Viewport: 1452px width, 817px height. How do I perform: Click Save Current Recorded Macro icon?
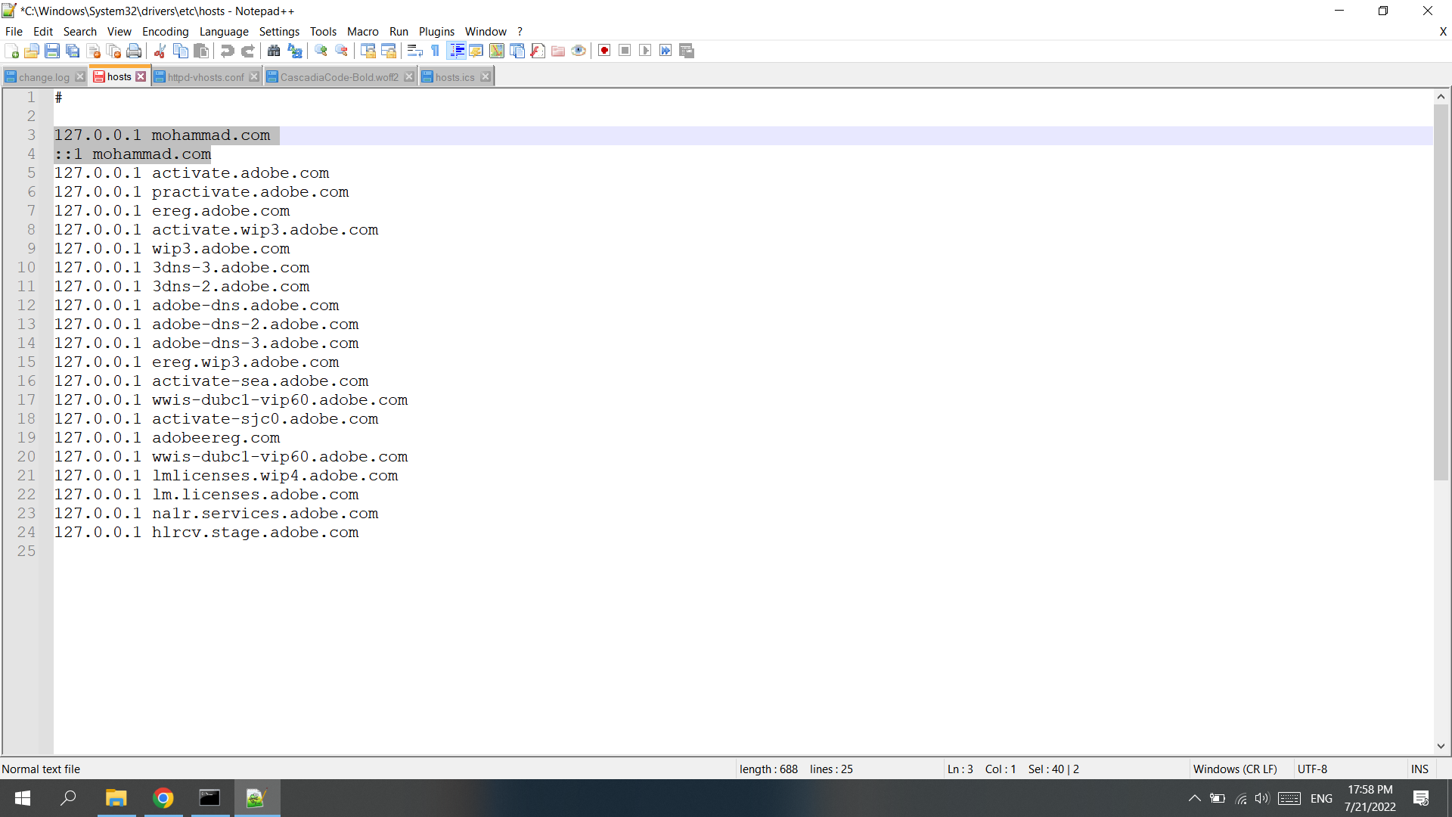click(687, 51)
